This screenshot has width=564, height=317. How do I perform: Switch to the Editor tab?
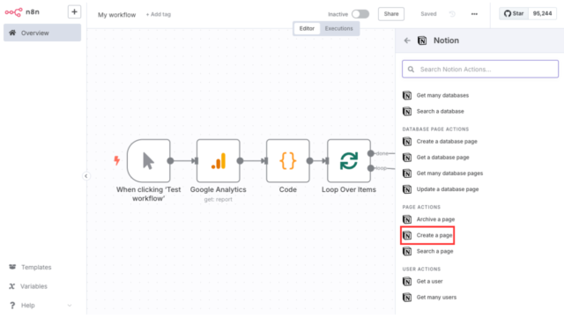pyautogui.click(x=307, y=28)
